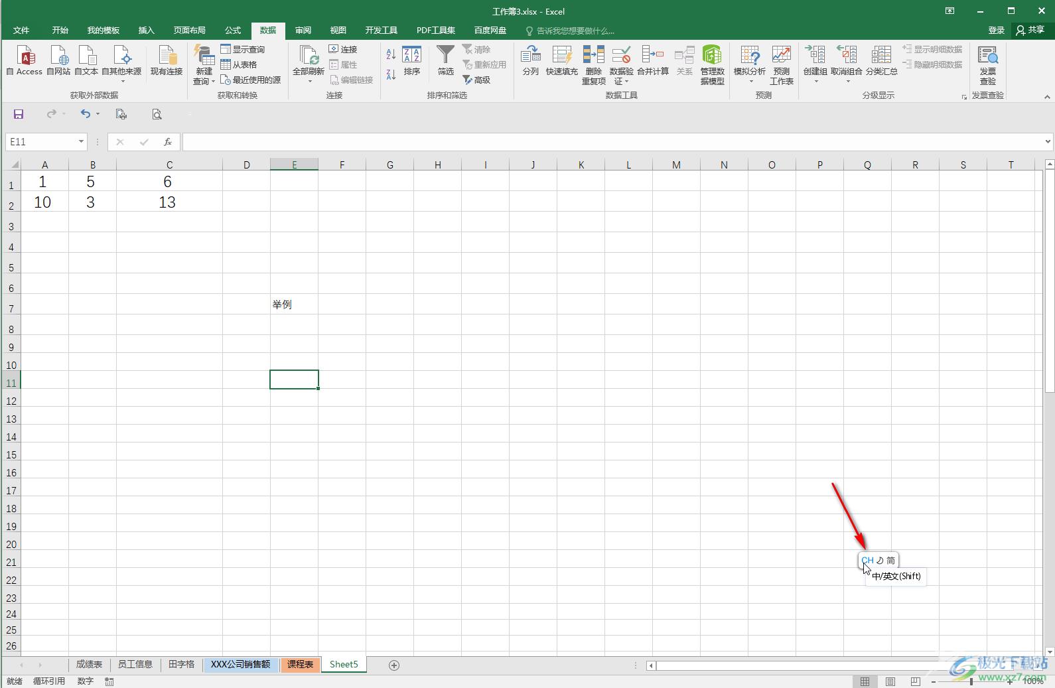This screenshot has width=1055, height=688.
Task: Open Forecast Sheet (预测工作表)
Action: tap(782, 64)
